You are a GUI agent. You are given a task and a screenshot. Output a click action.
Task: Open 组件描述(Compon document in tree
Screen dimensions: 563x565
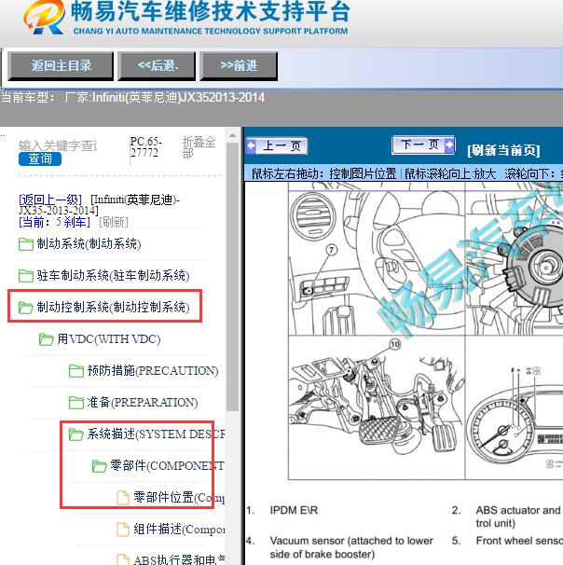179,530
